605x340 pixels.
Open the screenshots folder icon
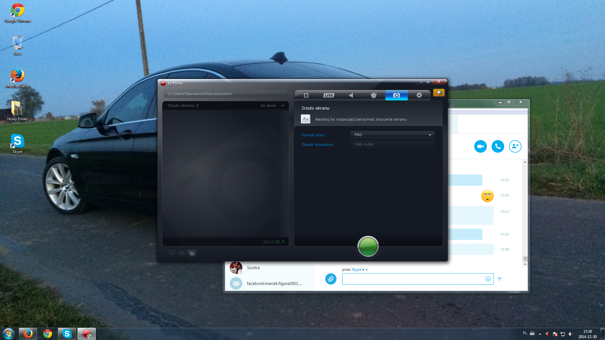click(192, 254)
